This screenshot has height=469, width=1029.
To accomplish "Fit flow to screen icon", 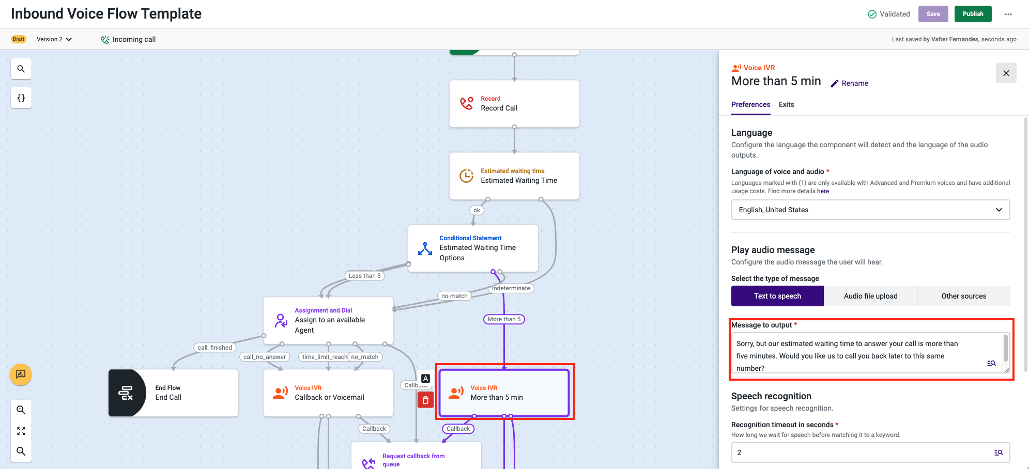I will pyautogui.click(x=21, y=431).
